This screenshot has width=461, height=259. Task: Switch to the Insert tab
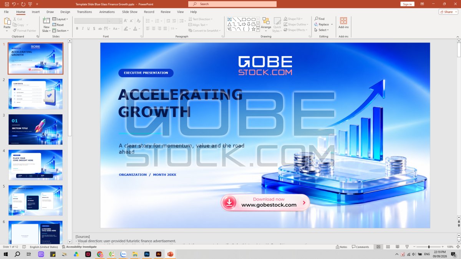(36, 12)
